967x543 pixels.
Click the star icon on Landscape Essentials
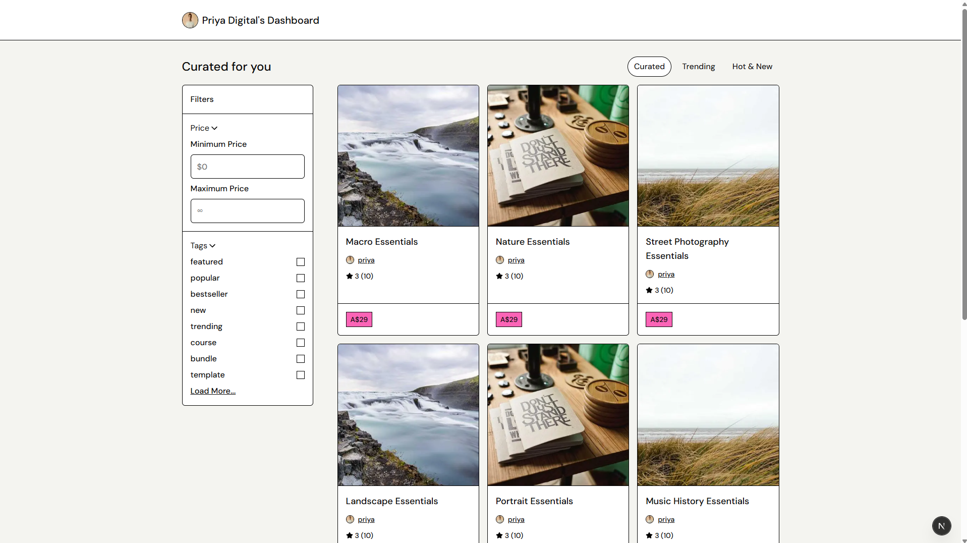click(x=350, y=535)
